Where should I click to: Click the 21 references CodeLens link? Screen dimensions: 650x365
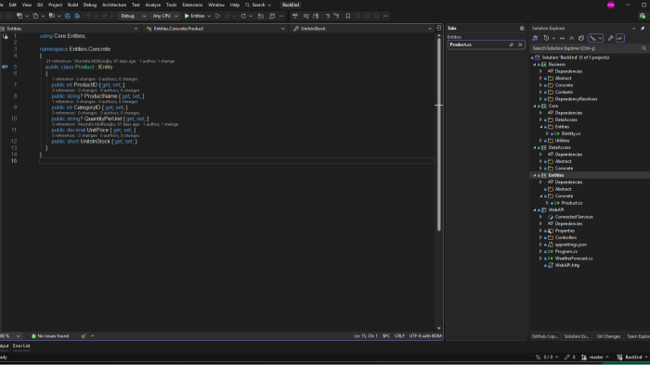click(58, 61)
